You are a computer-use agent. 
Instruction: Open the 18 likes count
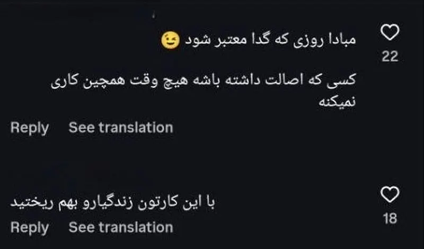(x=390, y=218)
